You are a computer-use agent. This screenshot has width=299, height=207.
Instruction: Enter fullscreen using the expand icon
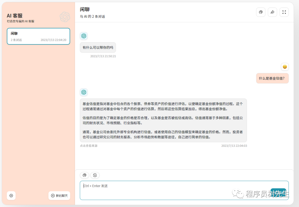[284, 12]
